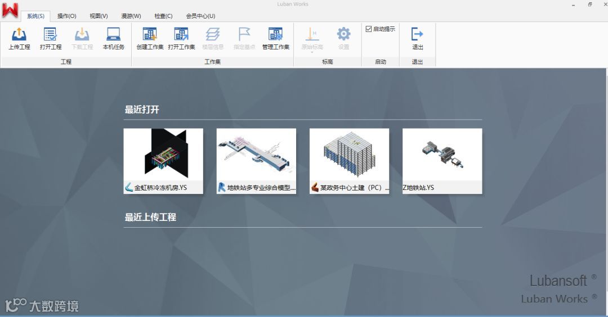The image size is (608, 317).
Task: Open 本机任务 local tasks
Action: pos(113,39)
